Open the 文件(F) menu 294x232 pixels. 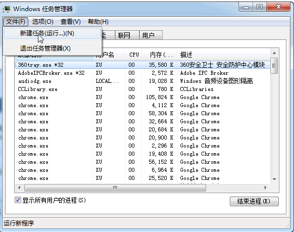click(16, 22)
